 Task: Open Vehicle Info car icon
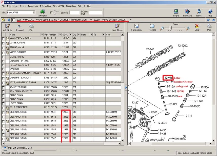click(43, 12)
